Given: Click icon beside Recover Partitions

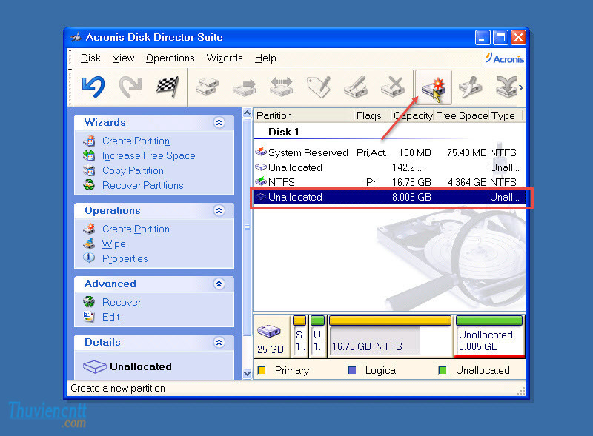Looking at the screenshot, I should (x=89, y=185).
